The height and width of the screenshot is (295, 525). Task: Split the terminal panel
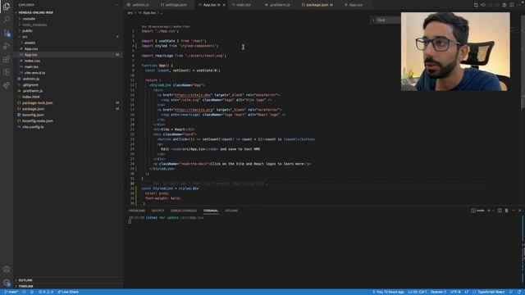500,211
